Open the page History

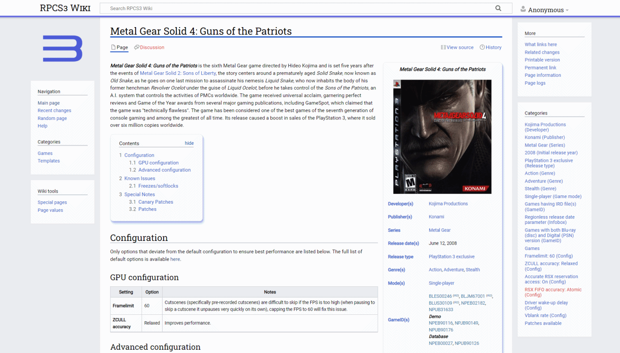(490, 47)
